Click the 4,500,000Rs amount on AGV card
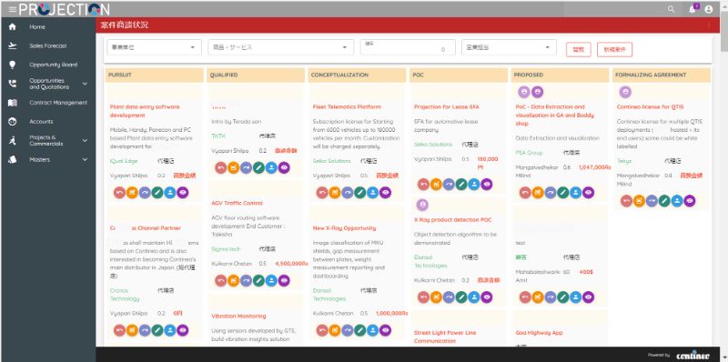728x362 pixels. 291,264
